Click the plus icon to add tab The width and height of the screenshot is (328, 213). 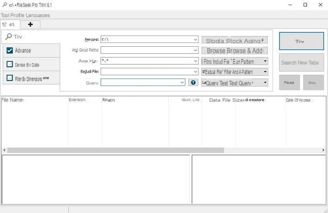pos(30,25)
